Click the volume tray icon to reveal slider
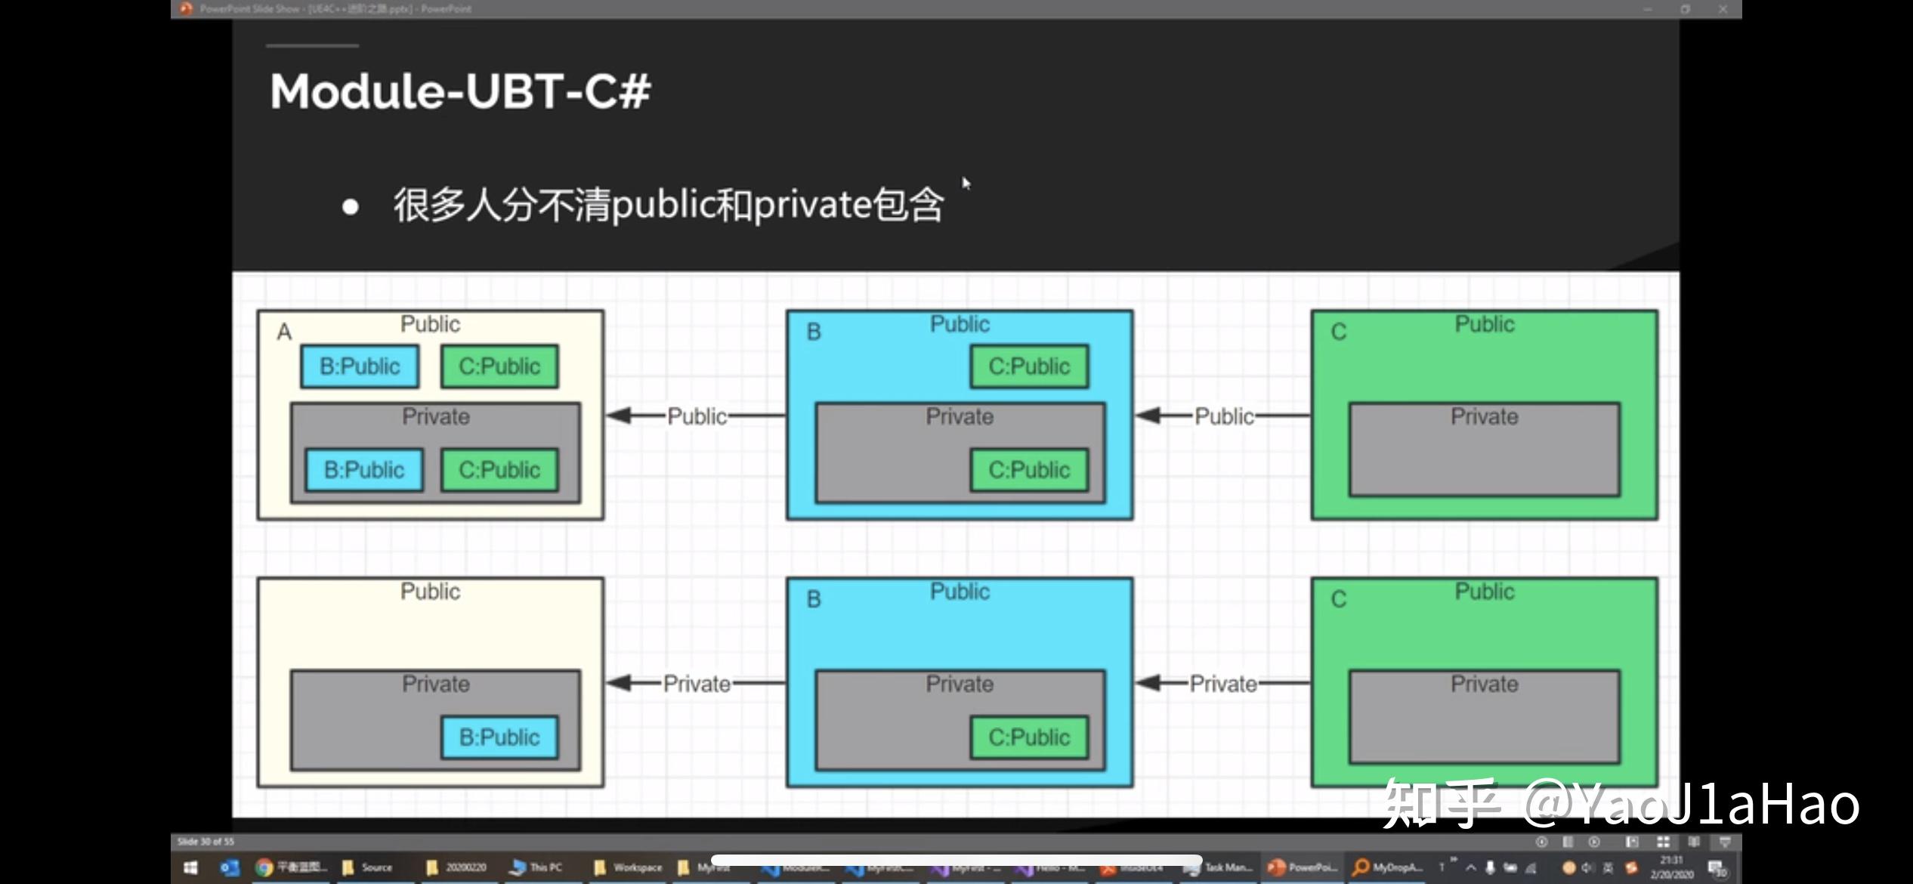This screenshot has height=884, width=1913. coord(1587,867)
